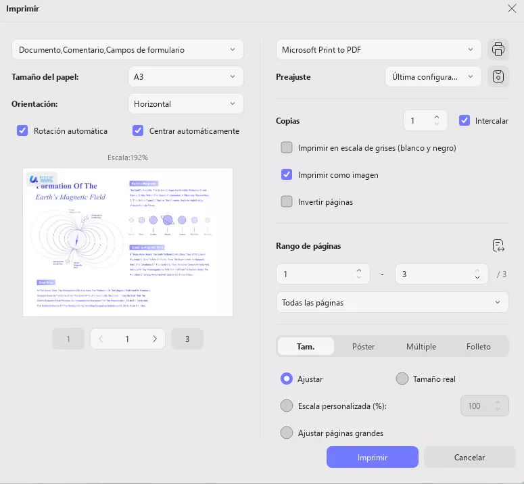524x484 pixels.
Task: Expand the Orientación dropdown
Action: tap(185, 104)
